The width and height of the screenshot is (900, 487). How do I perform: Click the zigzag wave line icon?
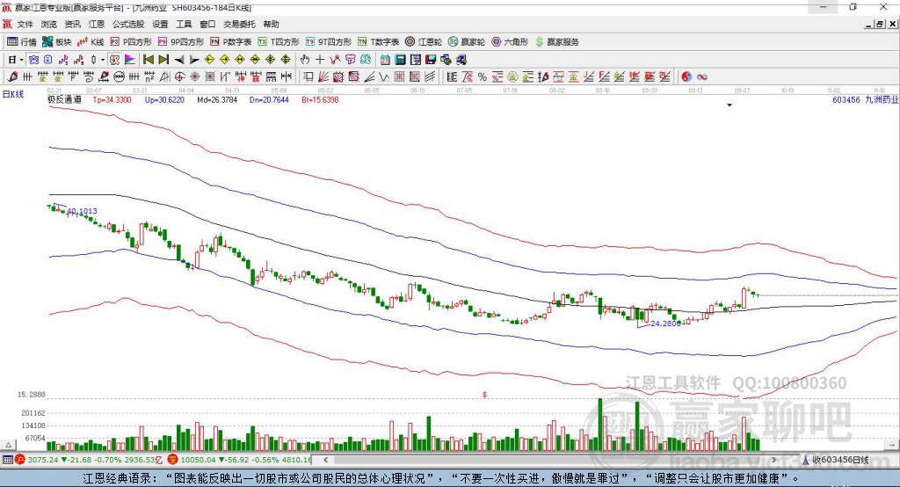[383, 76]
